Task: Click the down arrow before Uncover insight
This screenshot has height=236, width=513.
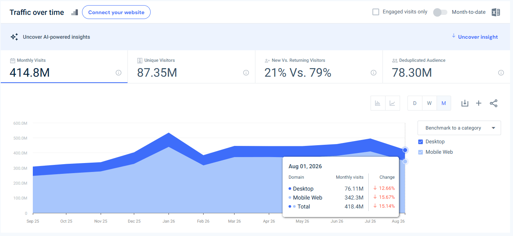Action: tap(454, 36)
